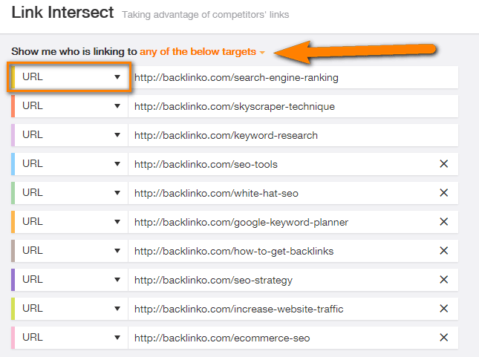479x357 pixels.
Task: Remove the white-hat-seo URL row
Action: pos(443,193)
